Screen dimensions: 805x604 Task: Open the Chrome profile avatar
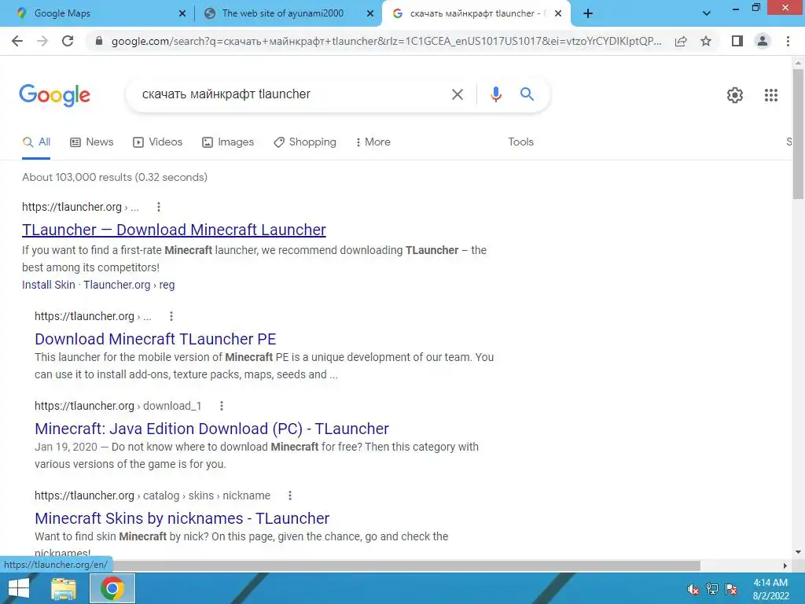(763, 41)
